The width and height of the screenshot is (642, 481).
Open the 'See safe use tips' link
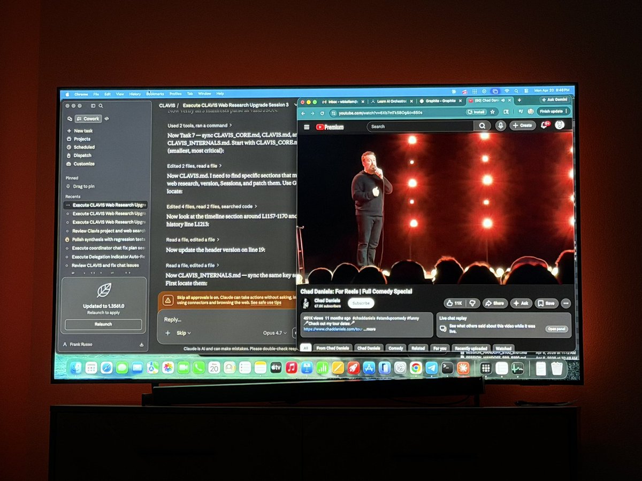tap(266, 303)
